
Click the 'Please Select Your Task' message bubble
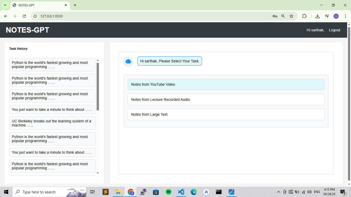(170, 61)
